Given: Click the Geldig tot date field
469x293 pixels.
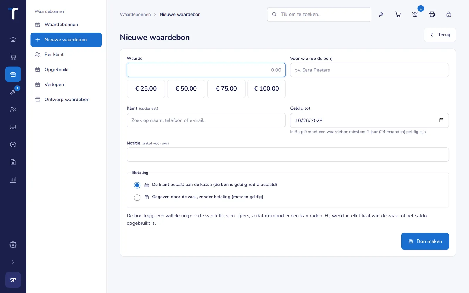Looking at the screenshot, I should coord(370,120).
